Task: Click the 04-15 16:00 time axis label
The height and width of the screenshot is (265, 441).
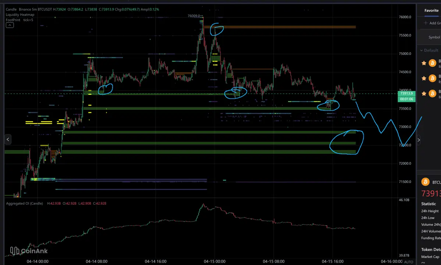Action: pos(333,261)
